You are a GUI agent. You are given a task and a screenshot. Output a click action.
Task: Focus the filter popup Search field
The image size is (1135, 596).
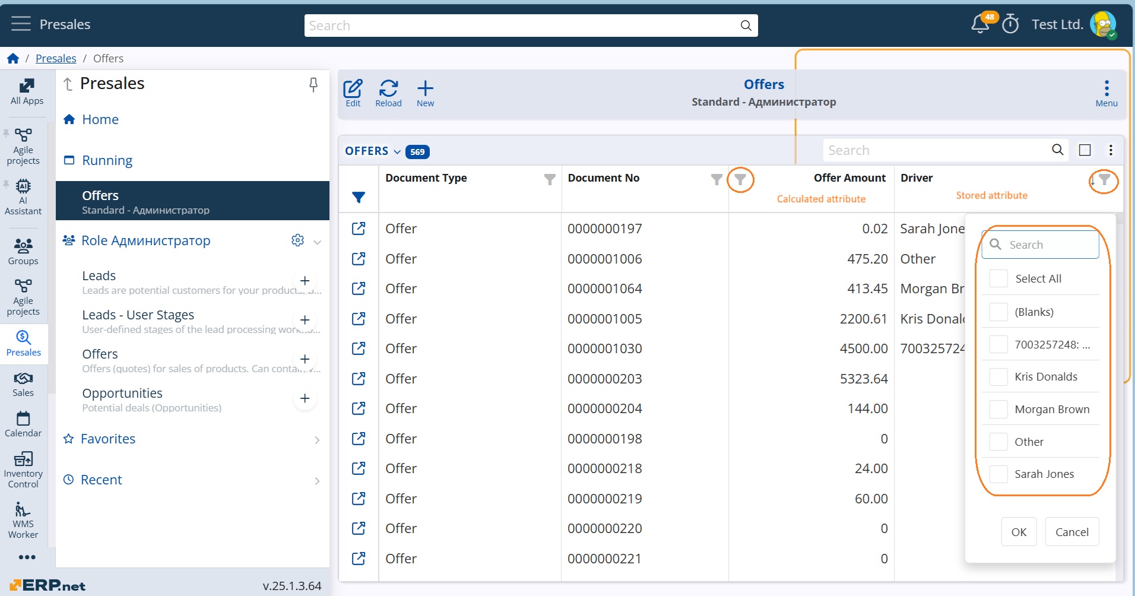point(1040,245)
